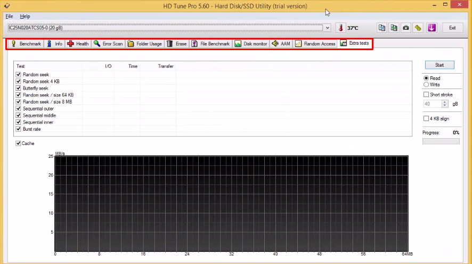472x264 pixels.
Task: Click the purple download arrow icon
Action: pyautogui.click(x=432, y=28)
